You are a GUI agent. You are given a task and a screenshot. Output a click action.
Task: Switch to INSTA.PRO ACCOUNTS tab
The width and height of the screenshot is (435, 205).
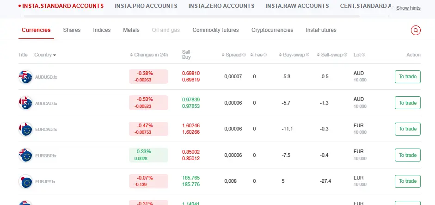coord(146,6)
